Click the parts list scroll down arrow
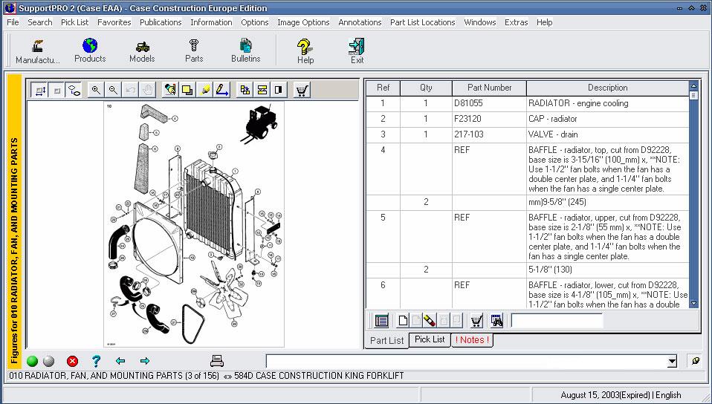The image size is (712, 404). pyautogui.click(x=693, y=303)
